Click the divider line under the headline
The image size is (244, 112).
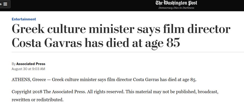[x=128, y=52]
